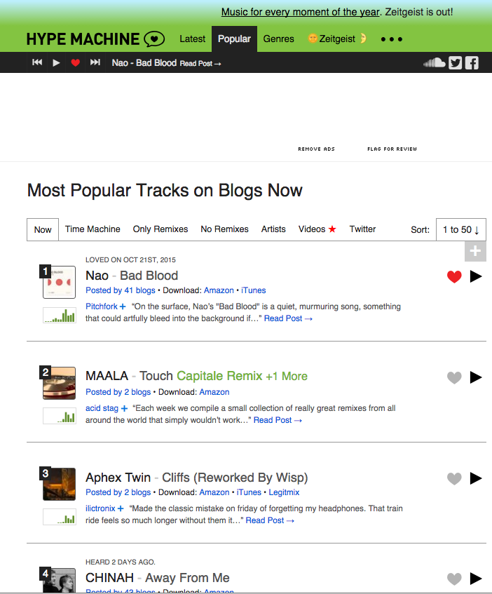Click the REMOVE ADS link
Viewport: 492px width, 594px height.
[316, 149]
